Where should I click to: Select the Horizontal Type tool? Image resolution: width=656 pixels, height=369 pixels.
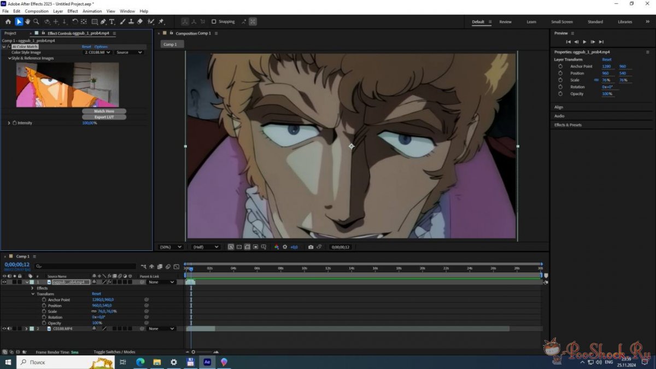(x=112, y=22)
